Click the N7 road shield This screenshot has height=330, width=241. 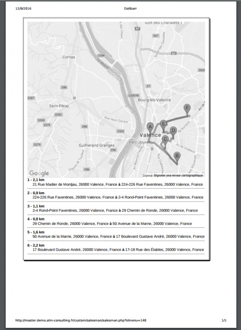(x=174, y=53)
